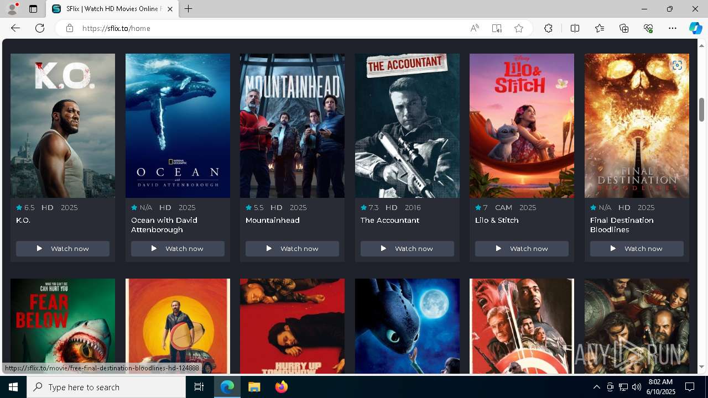Watch now for K.O.
Screen dimensions: 708x398
(63, 249)
